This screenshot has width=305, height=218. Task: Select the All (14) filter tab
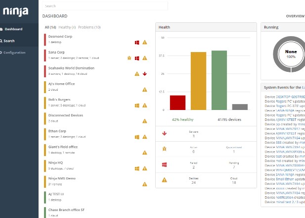50,27
